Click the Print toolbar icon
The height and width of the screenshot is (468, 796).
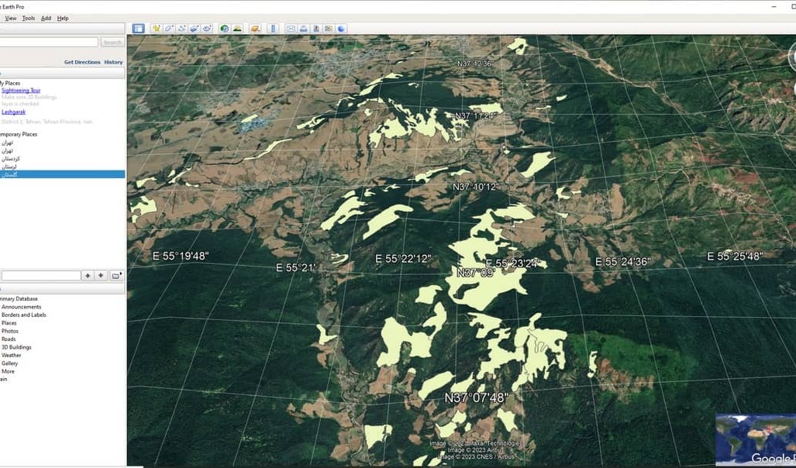click(x=304, y=29)
